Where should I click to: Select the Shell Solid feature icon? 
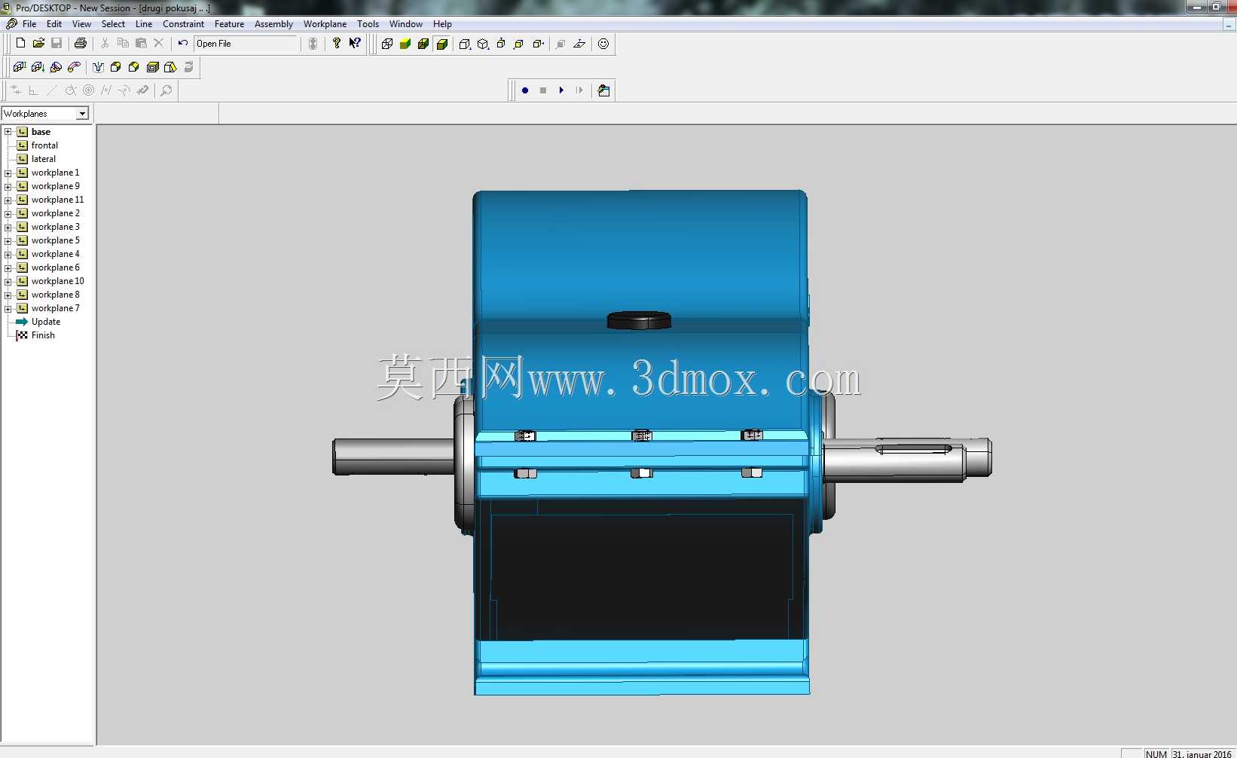[x=152, y=67]
